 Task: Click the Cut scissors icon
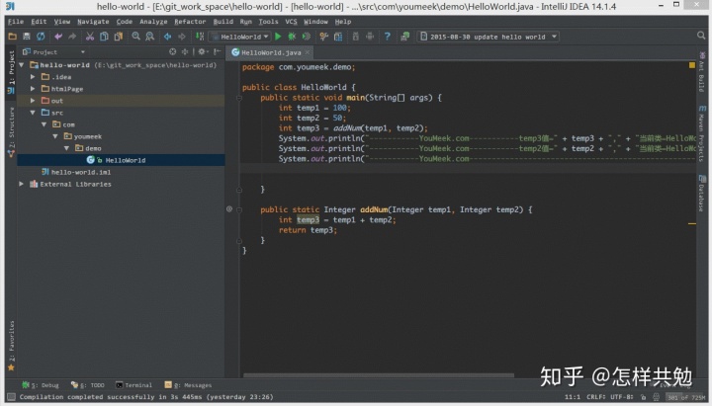point(90,37)
